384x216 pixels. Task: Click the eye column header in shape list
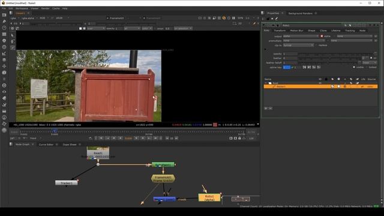point(320,79)
